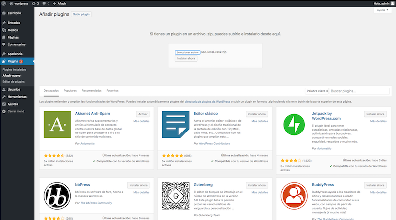Open Plugins instalados submenu item
The width and height of the screenshot is (396, 220).
(x=14, y=69)
